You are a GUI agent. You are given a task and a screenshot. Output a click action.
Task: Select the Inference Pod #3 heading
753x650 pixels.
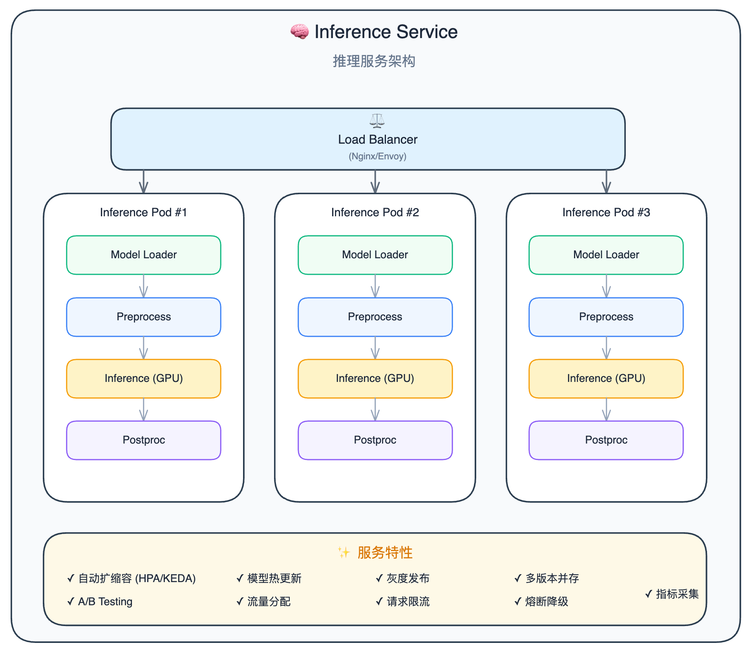[x=606, y=212]
